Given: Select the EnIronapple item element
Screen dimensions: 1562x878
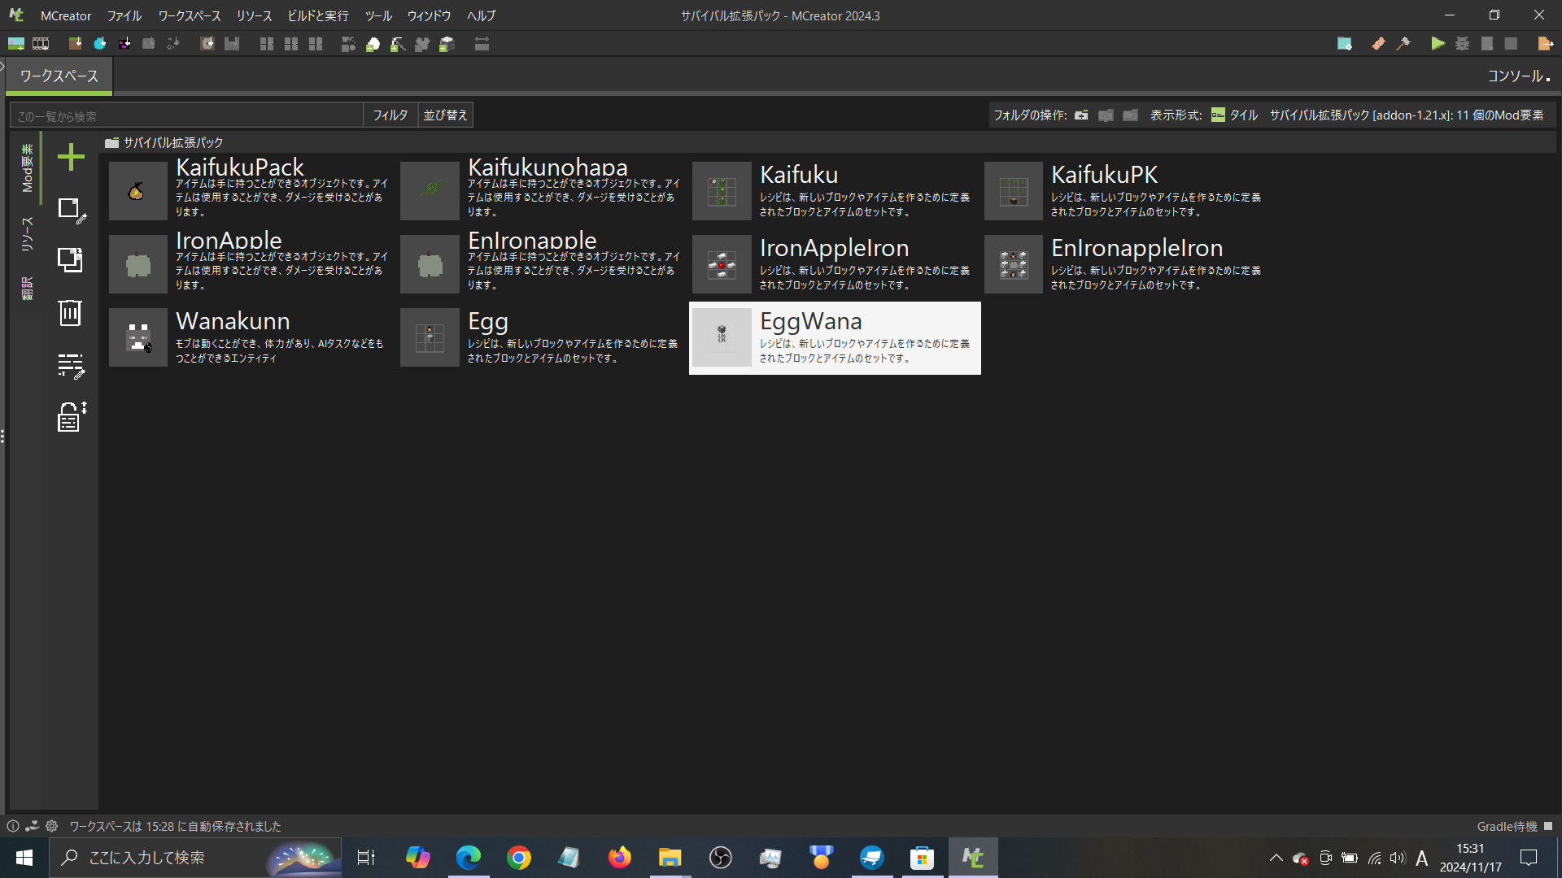Looking at the screenshot, I should click(x=543, y=264).
